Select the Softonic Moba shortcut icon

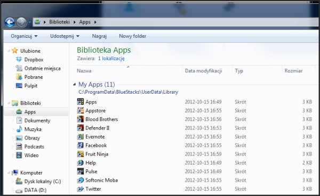click(81, 180)
